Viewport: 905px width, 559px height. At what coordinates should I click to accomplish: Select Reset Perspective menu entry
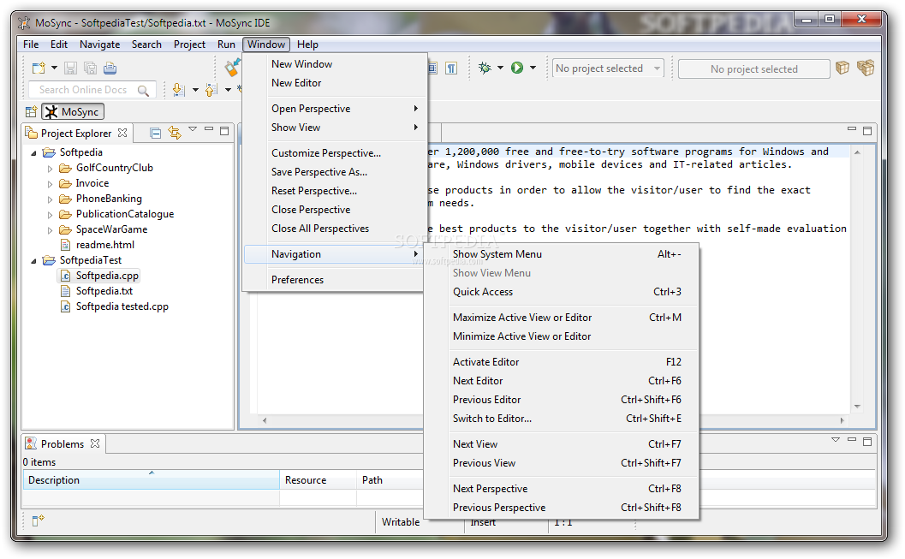pos(335,190)
